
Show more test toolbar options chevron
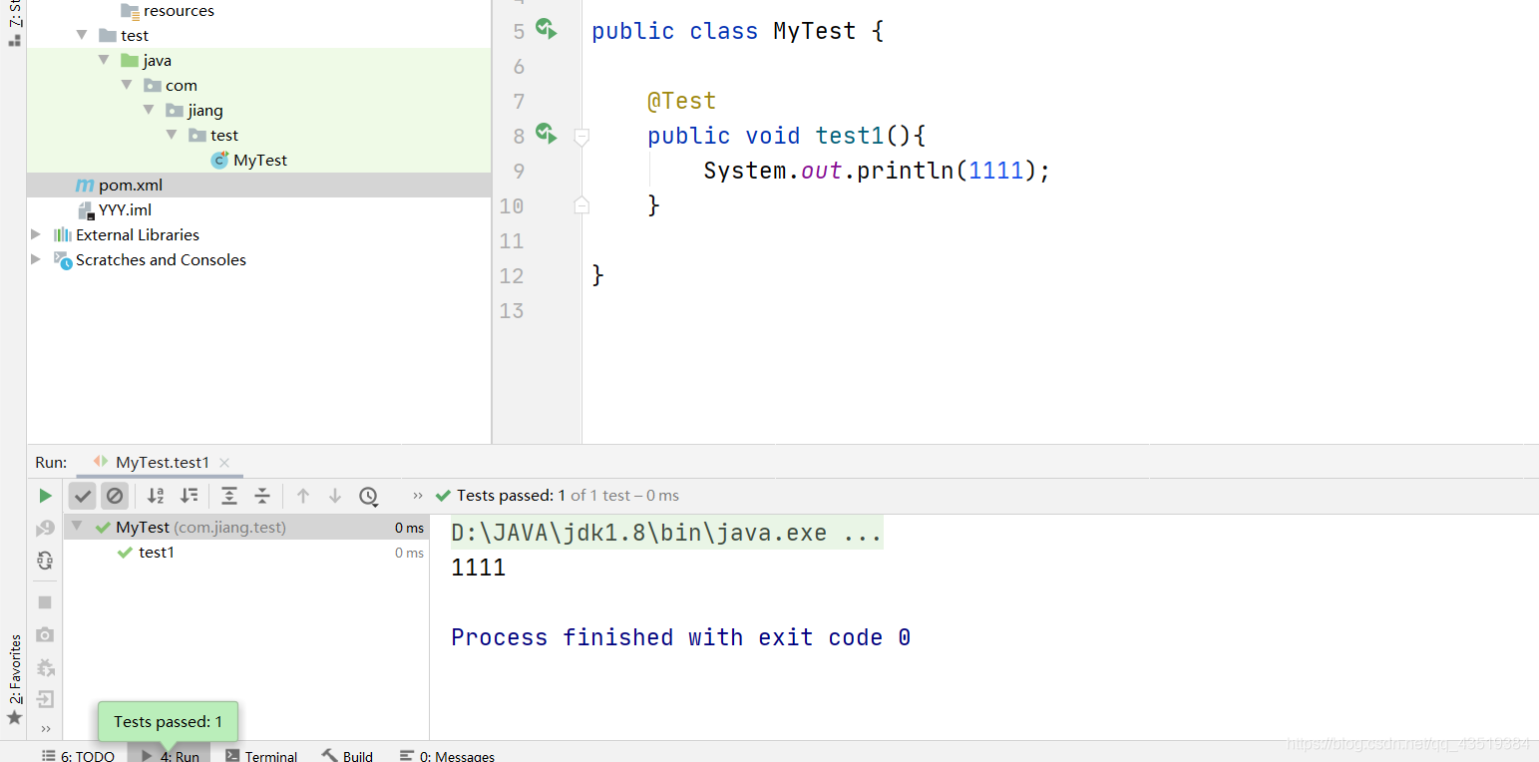[417, 496]
